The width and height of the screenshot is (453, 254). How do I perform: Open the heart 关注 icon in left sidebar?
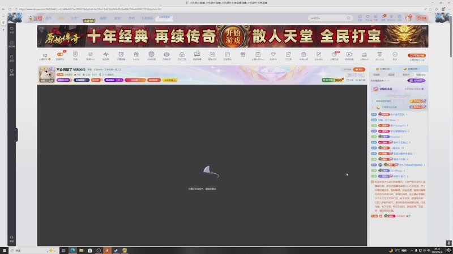click(x=11, y=30)
